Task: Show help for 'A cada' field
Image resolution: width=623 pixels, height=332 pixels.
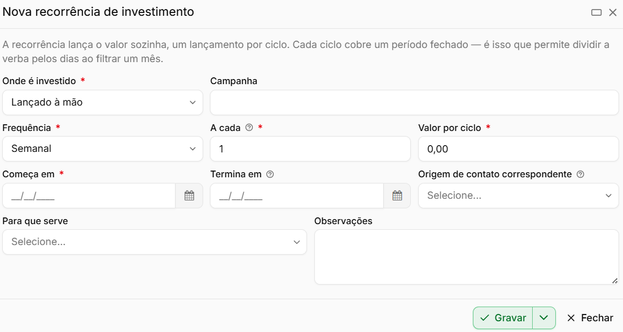Action: (249, 128)
